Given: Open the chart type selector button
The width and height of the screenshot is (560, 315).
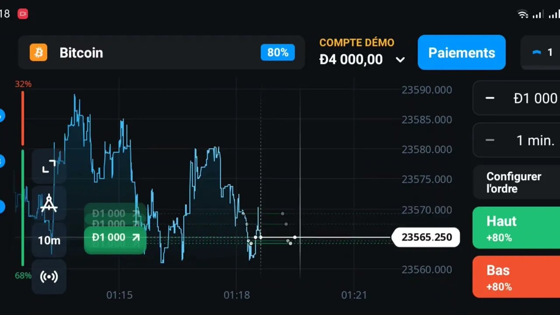Looking at the screenshot, I should point(541,53).
